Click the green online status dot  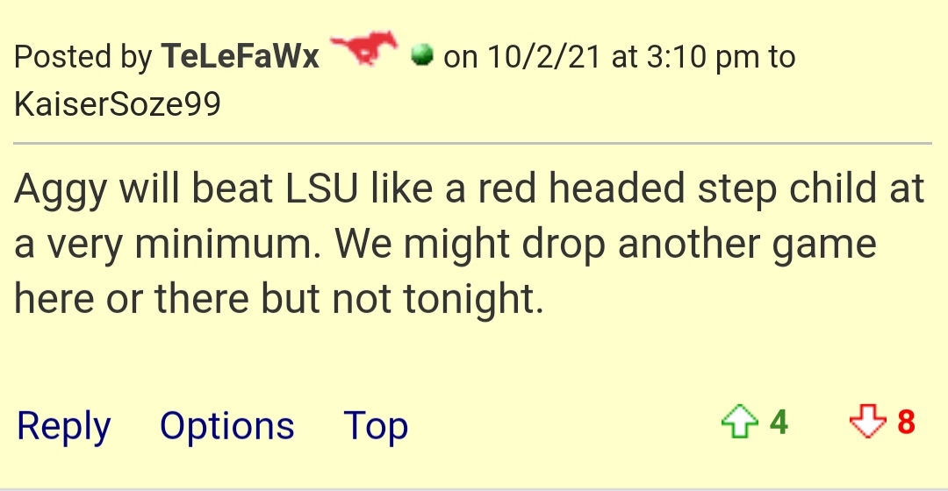point(421,55)
